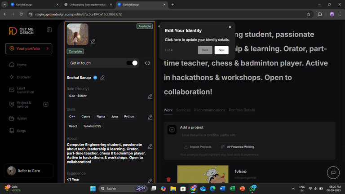Open the Wallet page

pos(22,119)
